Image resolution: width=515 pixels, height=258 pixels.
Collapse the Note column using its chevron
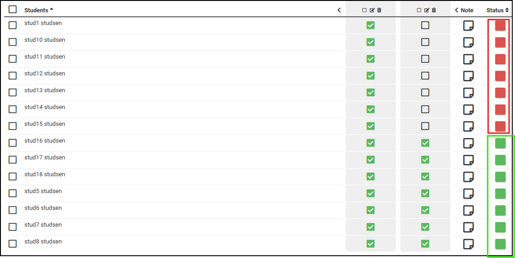(x=457, y=10)
